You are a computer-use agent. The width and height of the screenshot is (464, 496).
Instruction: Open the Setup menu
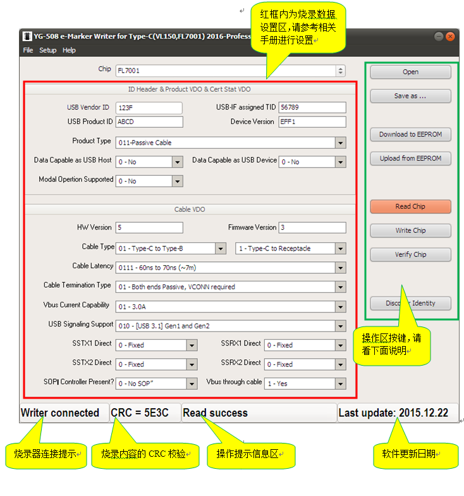coord(48,50)
